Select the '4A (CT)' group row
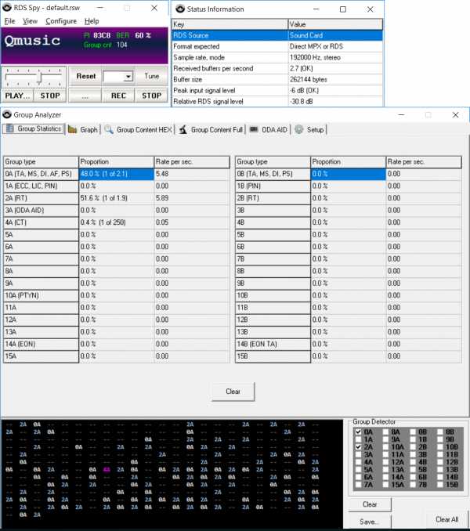 [117, 222]
